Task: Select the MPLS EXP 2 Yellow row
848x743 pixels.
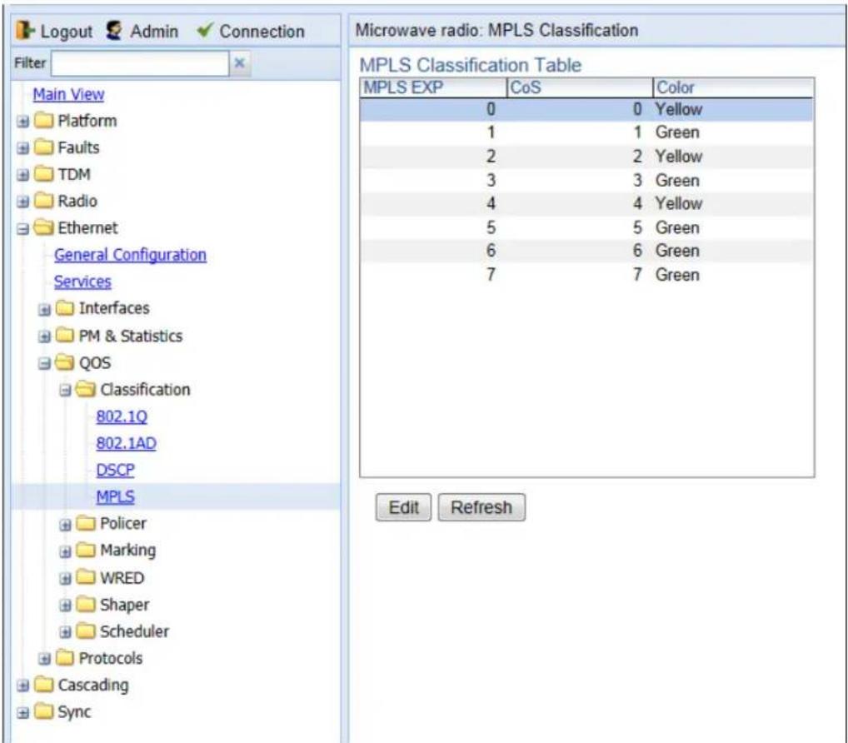Action: [586, 157]
